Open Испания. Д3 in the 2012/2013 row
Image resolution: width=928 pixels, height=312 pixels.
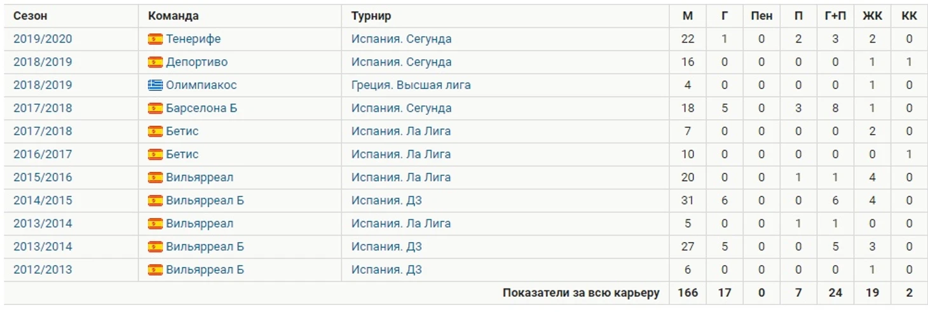coord(386,269)
